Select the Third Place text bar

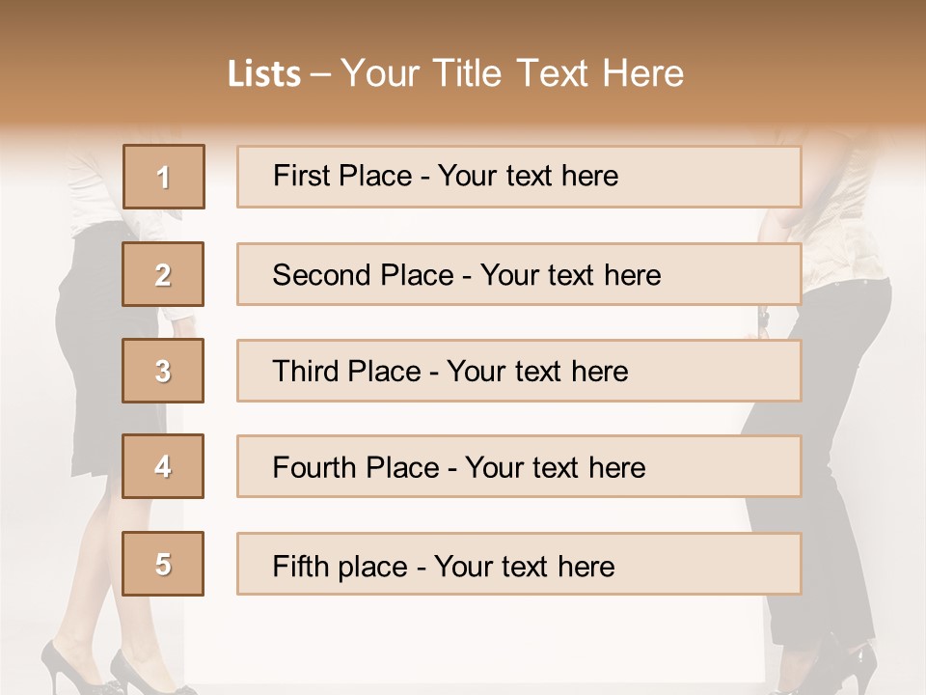pos(519,371)
